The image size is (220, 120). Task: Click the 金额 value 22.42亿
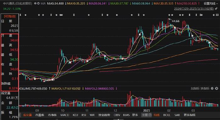(x=12, y=107)
